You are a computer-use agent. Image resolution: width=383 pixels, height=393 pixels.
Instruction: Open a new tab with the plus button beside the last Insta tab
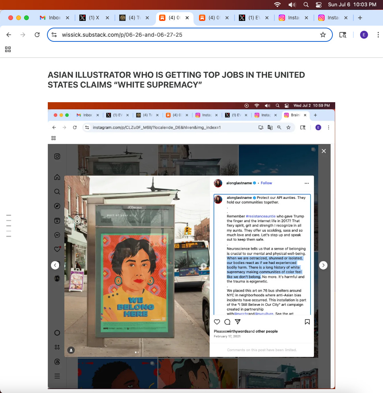360,18
